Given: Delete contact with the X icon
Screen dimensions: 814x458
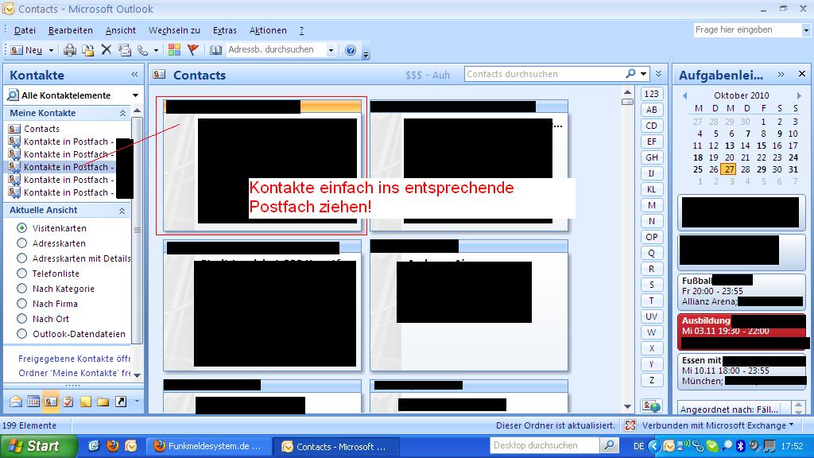Looking at the screenshot, I should (107, 50).
